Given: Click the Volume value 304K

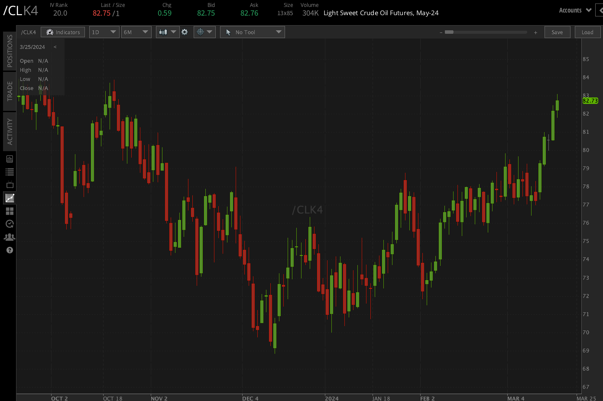Looking at the screenshot, I should click(310, 13).
